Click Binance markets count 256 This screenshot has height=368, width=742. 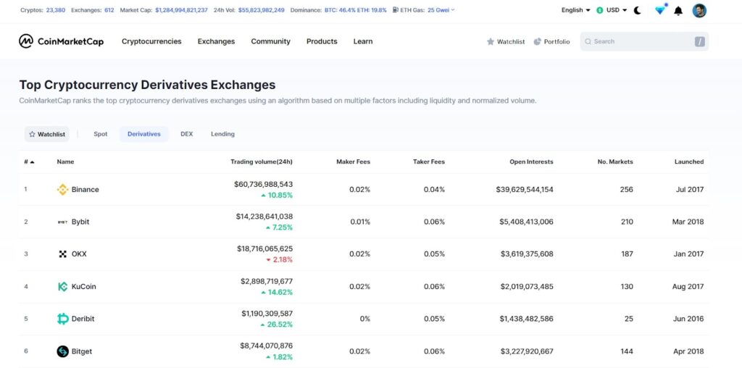click(x=627, y=190)
